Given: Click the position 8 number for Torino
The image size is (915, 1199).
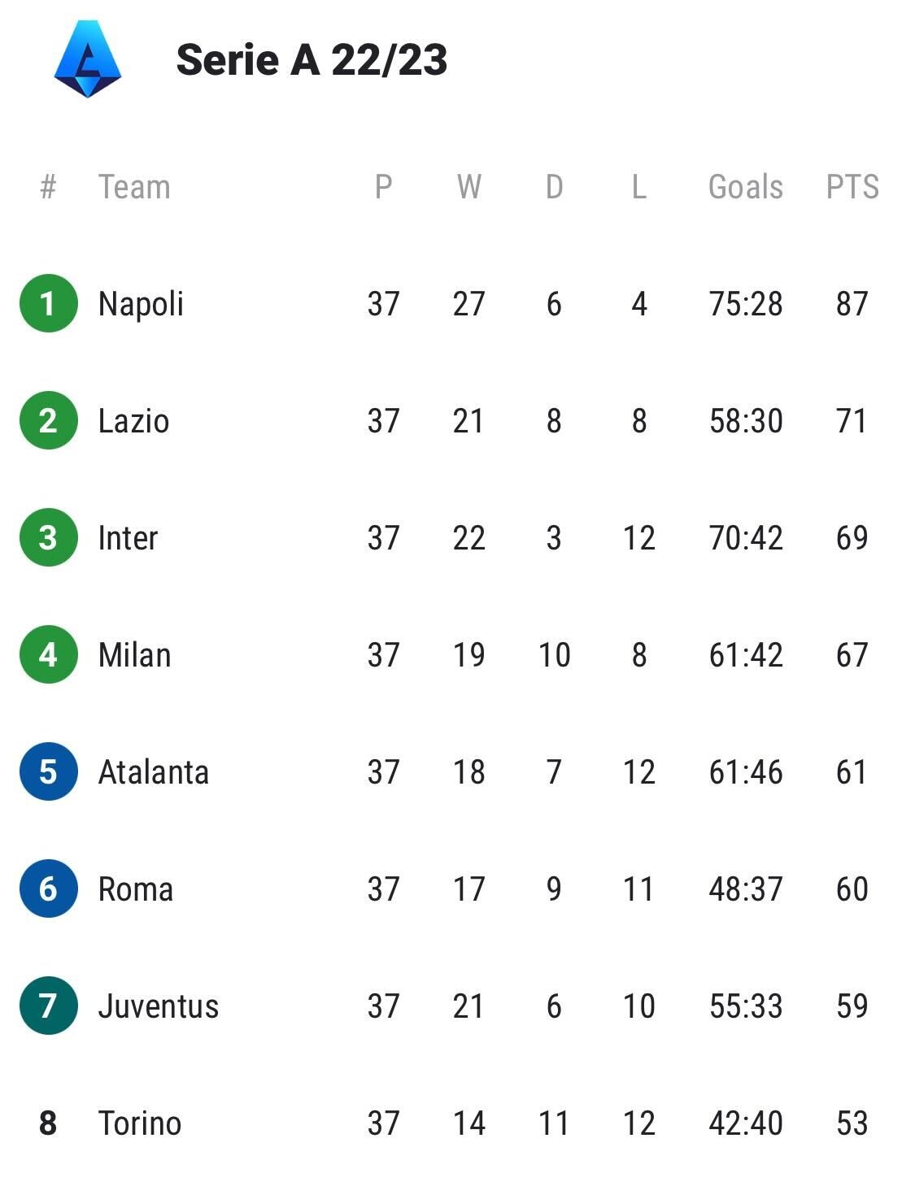Looking at the screenshot, I should [48, 1123].
